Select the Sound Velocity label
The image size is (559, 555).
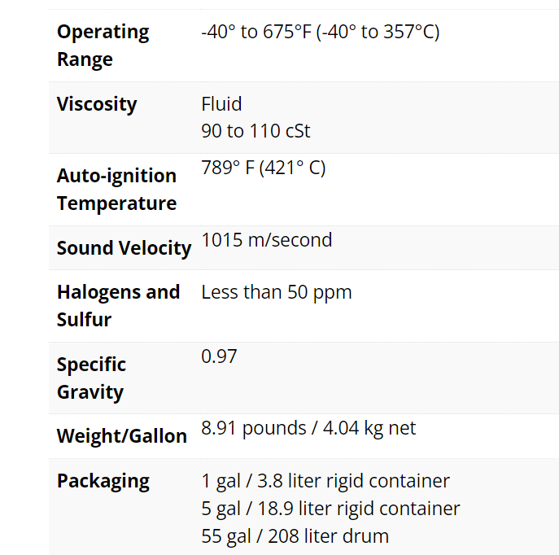(124, 248)
